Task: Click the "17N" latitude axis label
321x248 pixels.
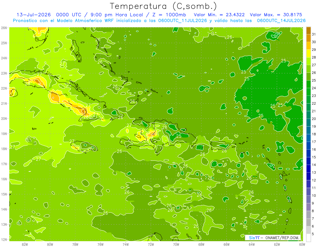Action: coord(4,164)
